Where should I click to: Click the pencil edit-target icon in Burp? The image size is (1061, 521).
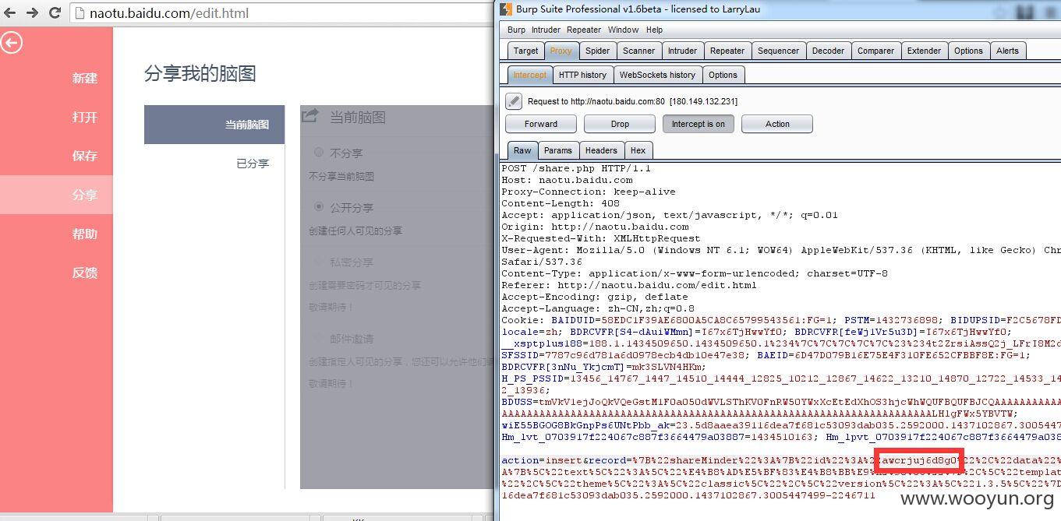coord(513,101)
